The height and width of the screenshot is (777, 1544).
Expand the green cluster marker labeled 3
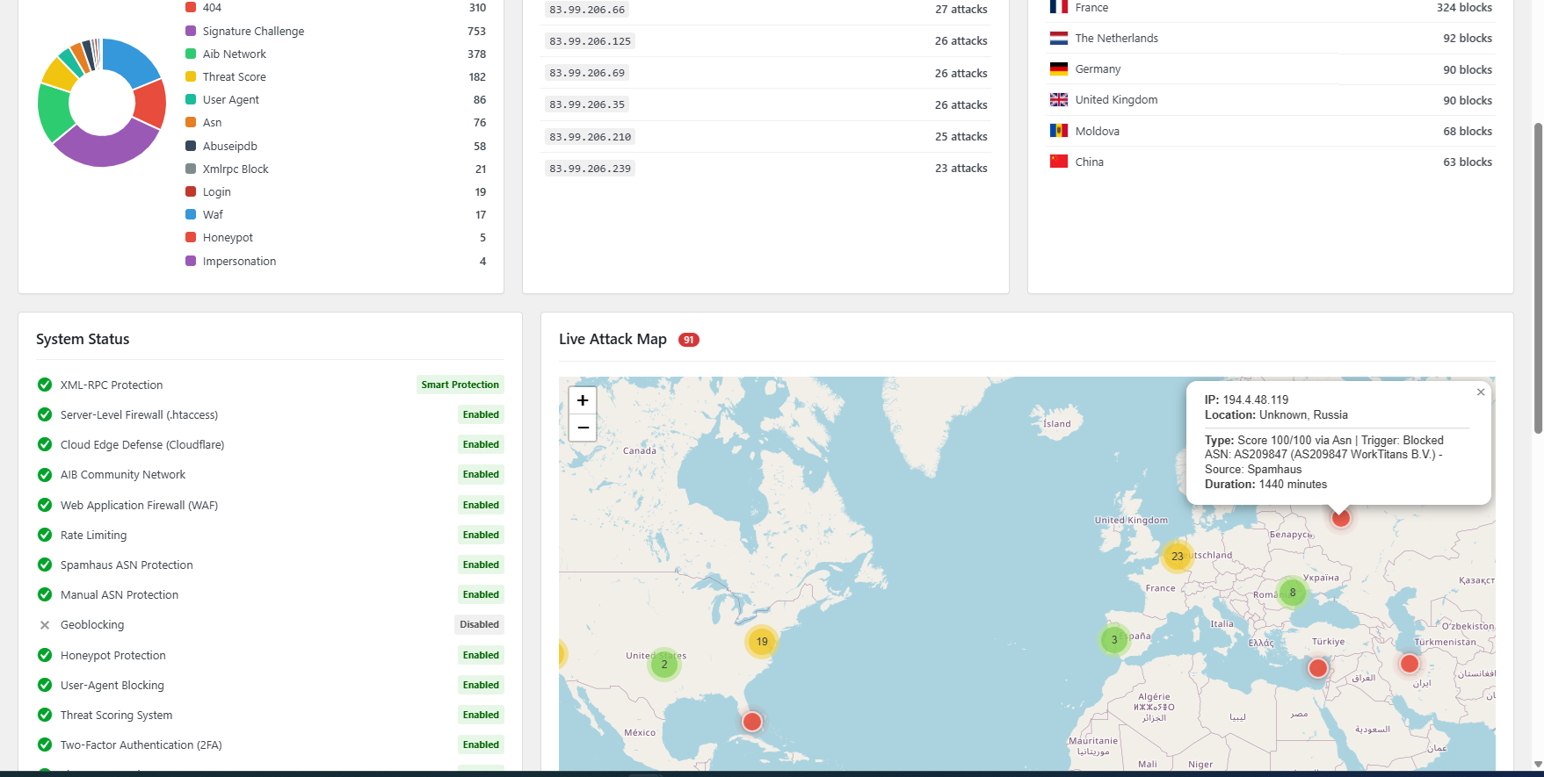1114,640
